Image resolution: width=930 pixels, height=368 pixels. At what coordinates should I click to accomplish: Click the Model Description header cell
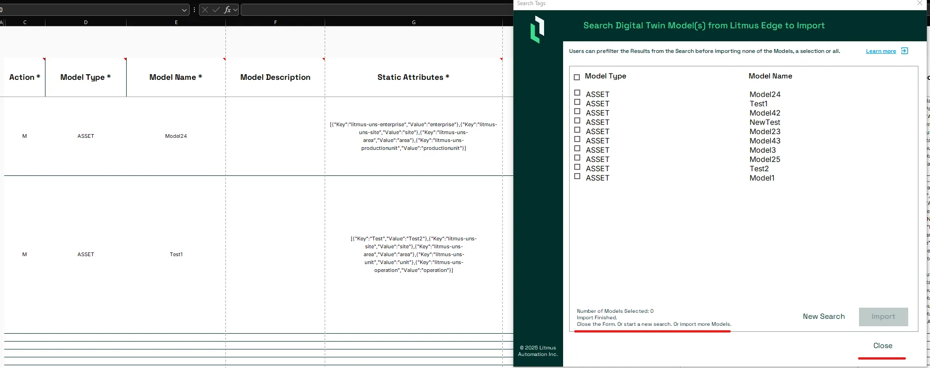[276, 77]
